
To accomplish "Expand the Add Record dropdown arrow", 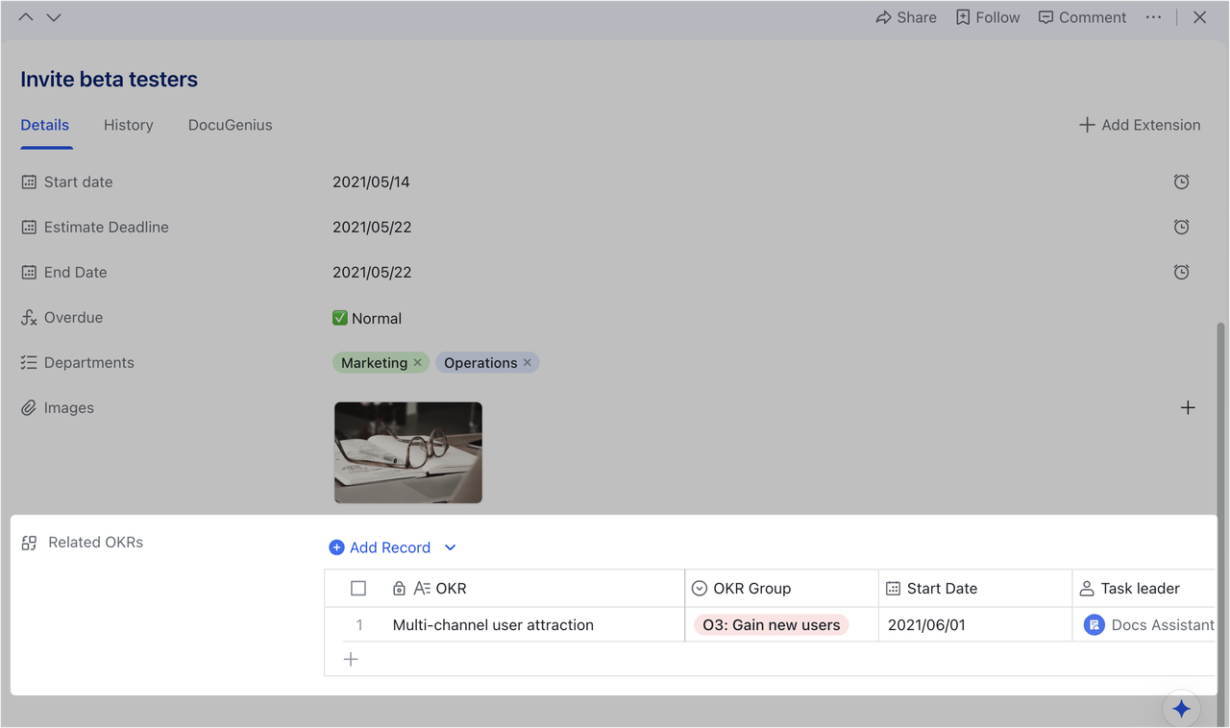I will 450,547.
